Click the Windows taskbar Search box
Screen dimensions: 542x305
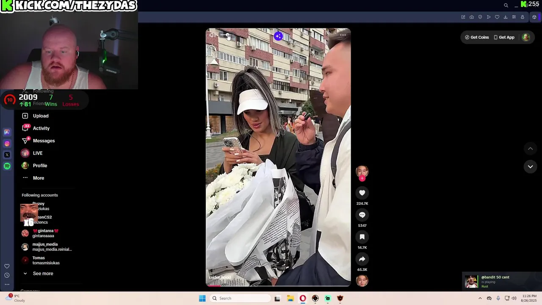coord(241,298)
